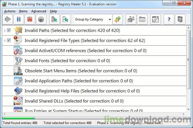This screenshot has height=128, width=193.
Task: Select the Invalid Registered File Types row text
Action: pyautogui.click(x=85, y=41)
